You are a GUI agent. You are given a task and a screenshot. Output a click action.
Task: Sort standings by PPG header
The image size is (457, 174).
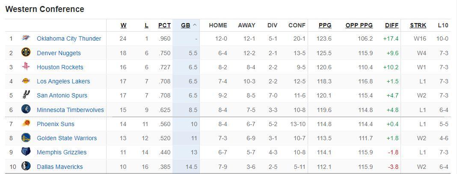325,25
